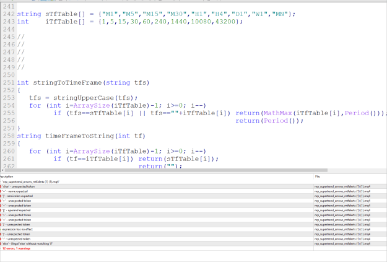Image resolution: width=387 pixels, height=262 pixels.
Task: Click the '12 errors, 1 warnings' summary line
Action: pyautogui.click(x=16, y=248)
